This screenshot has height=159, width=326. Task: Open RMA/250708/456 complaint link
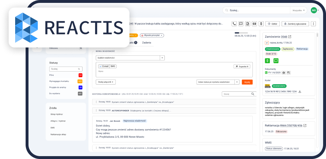pos(291,126)
